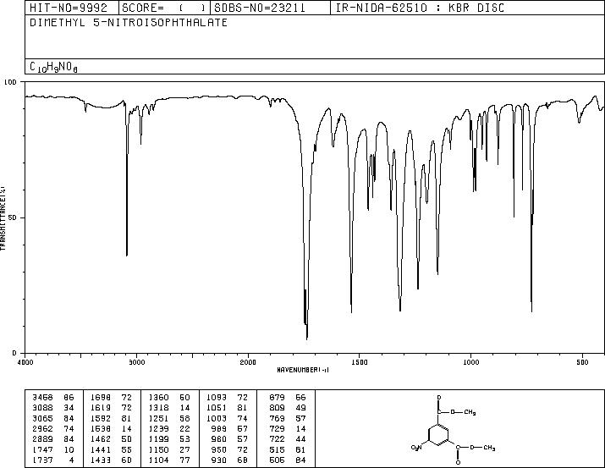
Task: Click peak table value 1239
Action: point(159,428)
